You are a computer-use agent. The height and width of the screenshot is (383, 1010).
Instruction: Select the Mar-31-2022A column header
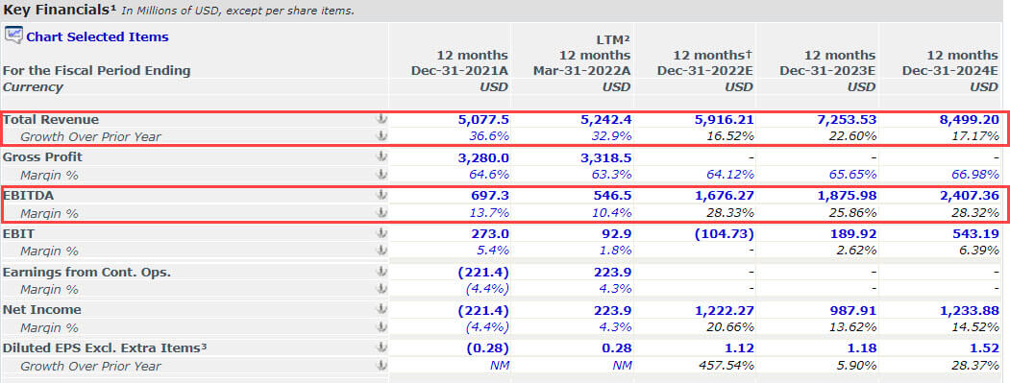tap(582, 70)
